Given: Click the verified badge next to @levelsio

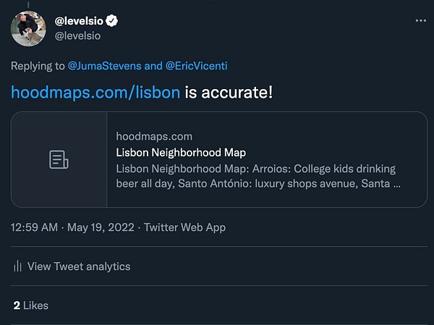Looking at the screenshot, I should (112, 21).
